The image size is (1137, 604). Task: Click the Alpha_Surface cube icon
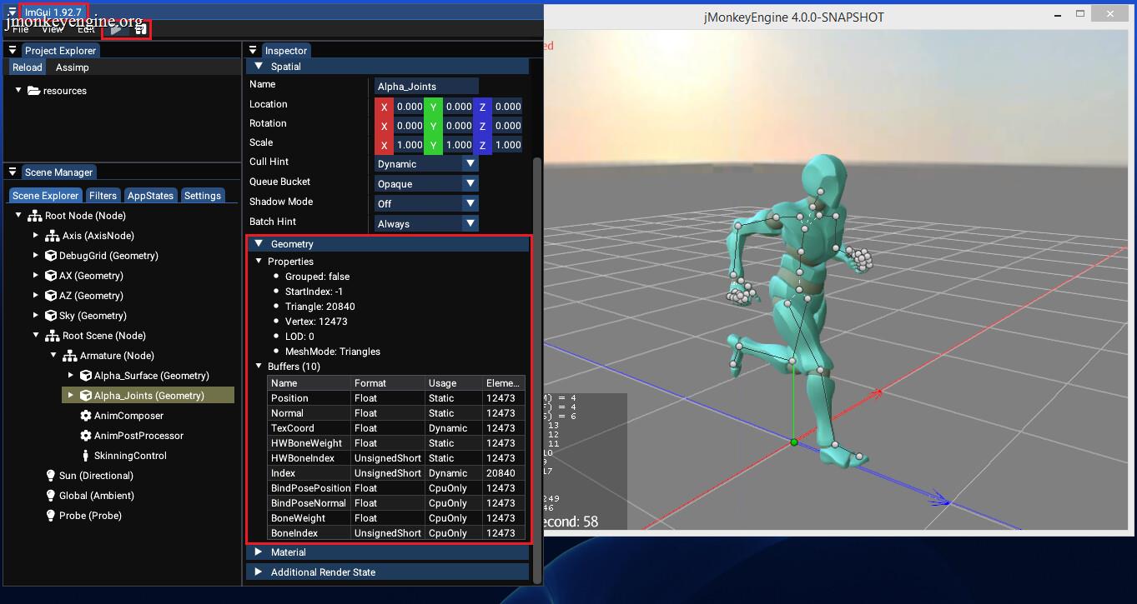pyautogui.click(x=85, y=376)
